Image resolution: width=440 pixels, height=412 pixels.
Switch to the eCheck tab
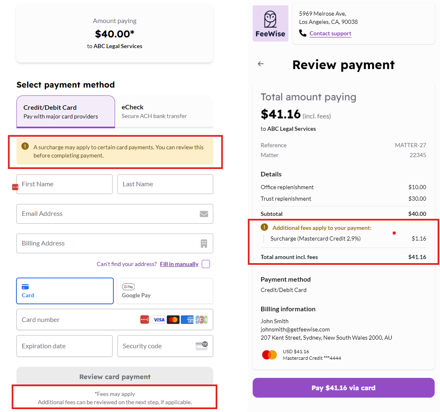click(x=164, y=111)
